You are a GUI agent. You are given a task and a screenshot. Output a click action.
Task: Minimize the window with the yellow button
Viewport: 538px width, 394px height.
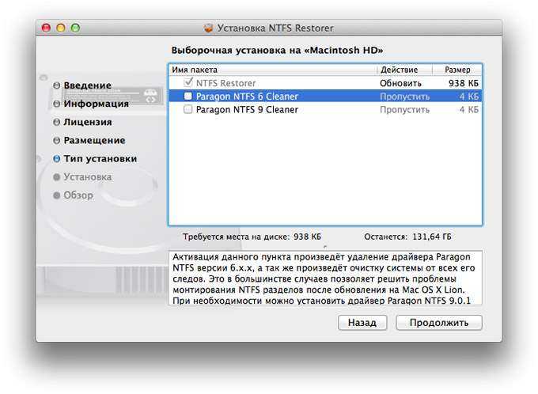[61, 28]
